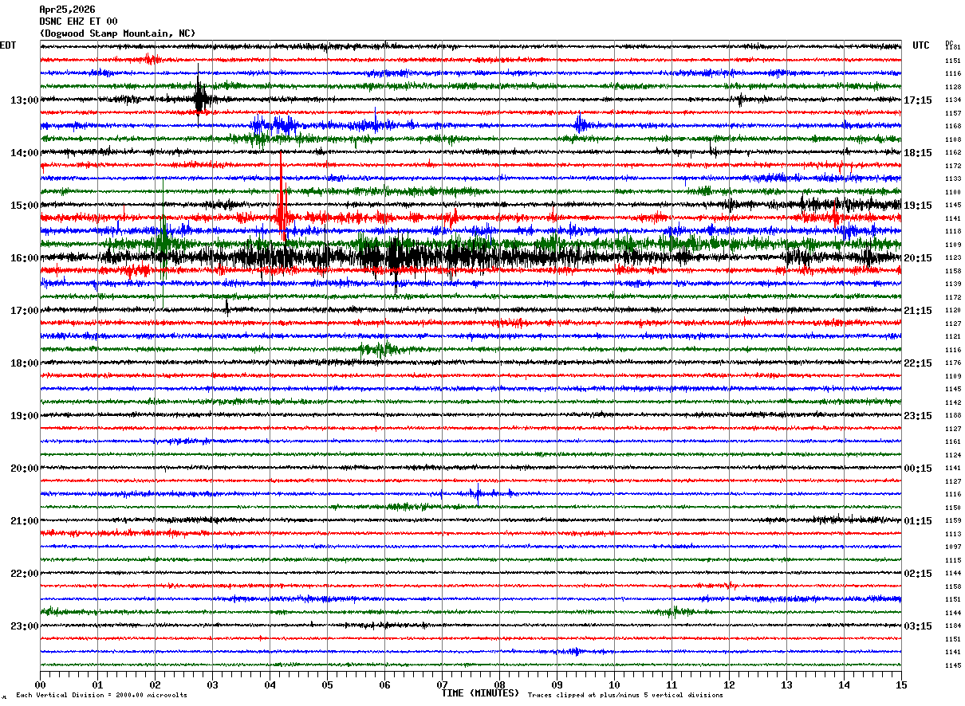Click the 20:15 UTC time label
965x706 pixels.
pyautogui.click(x=918, y=258)
